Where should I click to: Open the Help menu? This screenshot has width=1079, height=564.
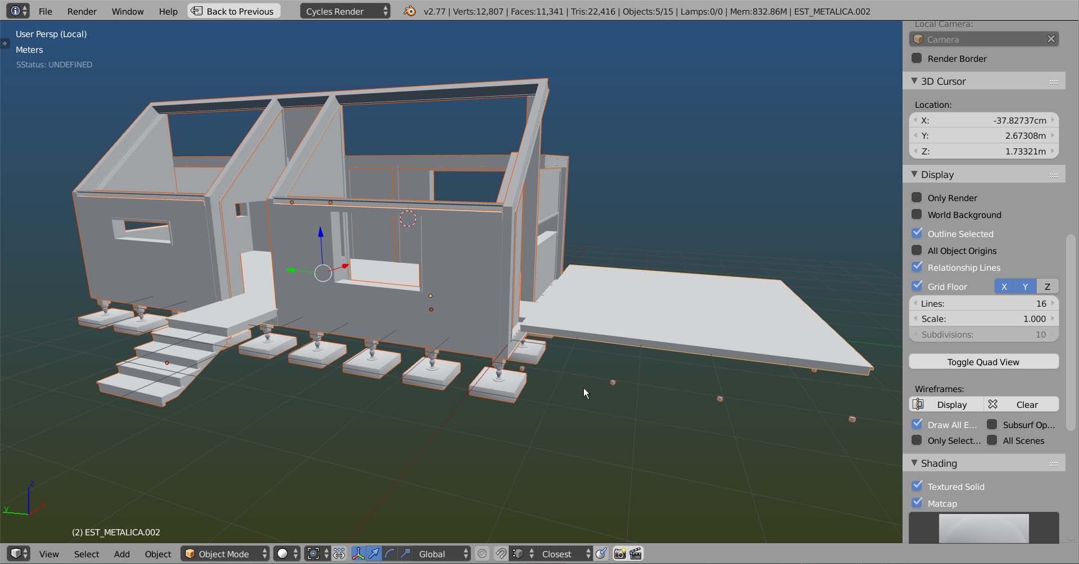pyautogui.click(x=168, y=11)
